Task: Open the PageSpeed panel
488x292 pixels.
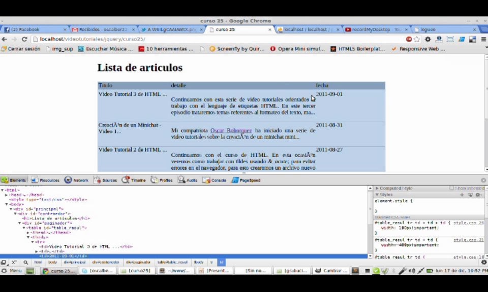Action: [246, 180]
